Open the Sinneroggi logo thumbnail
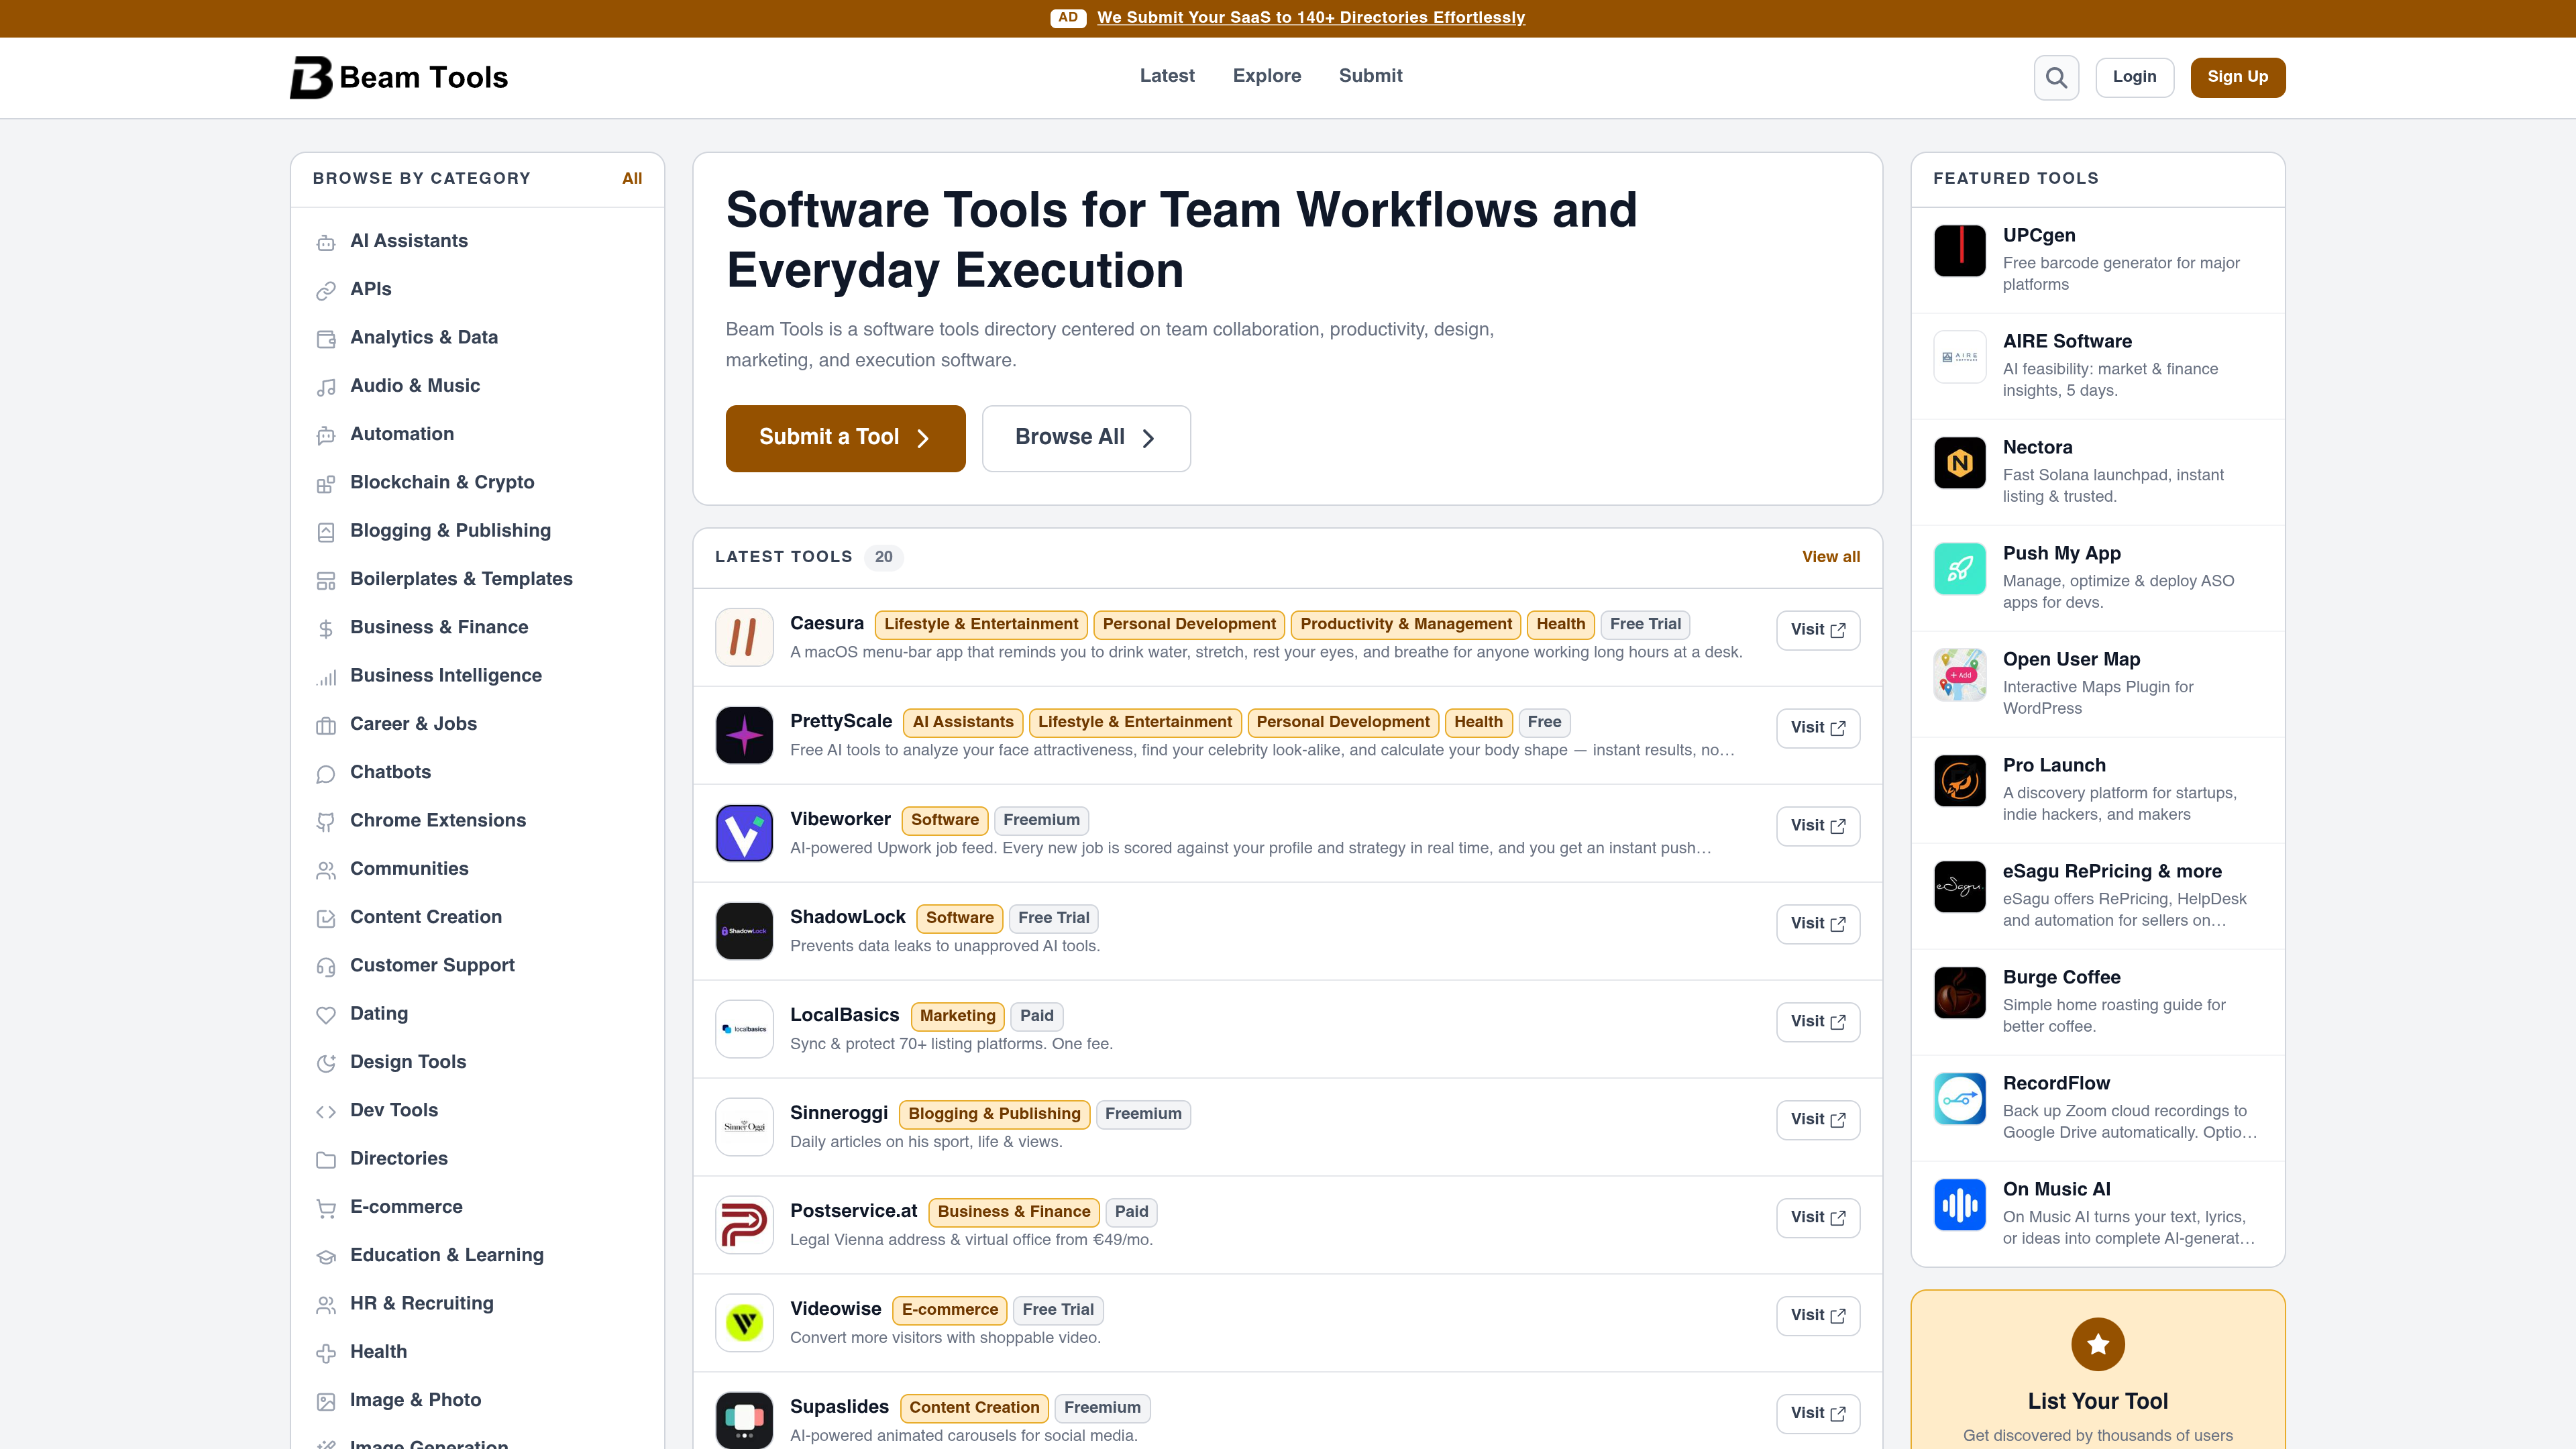The image size is (2576, 1449). pyautogui.click(x=744, y=1127)
